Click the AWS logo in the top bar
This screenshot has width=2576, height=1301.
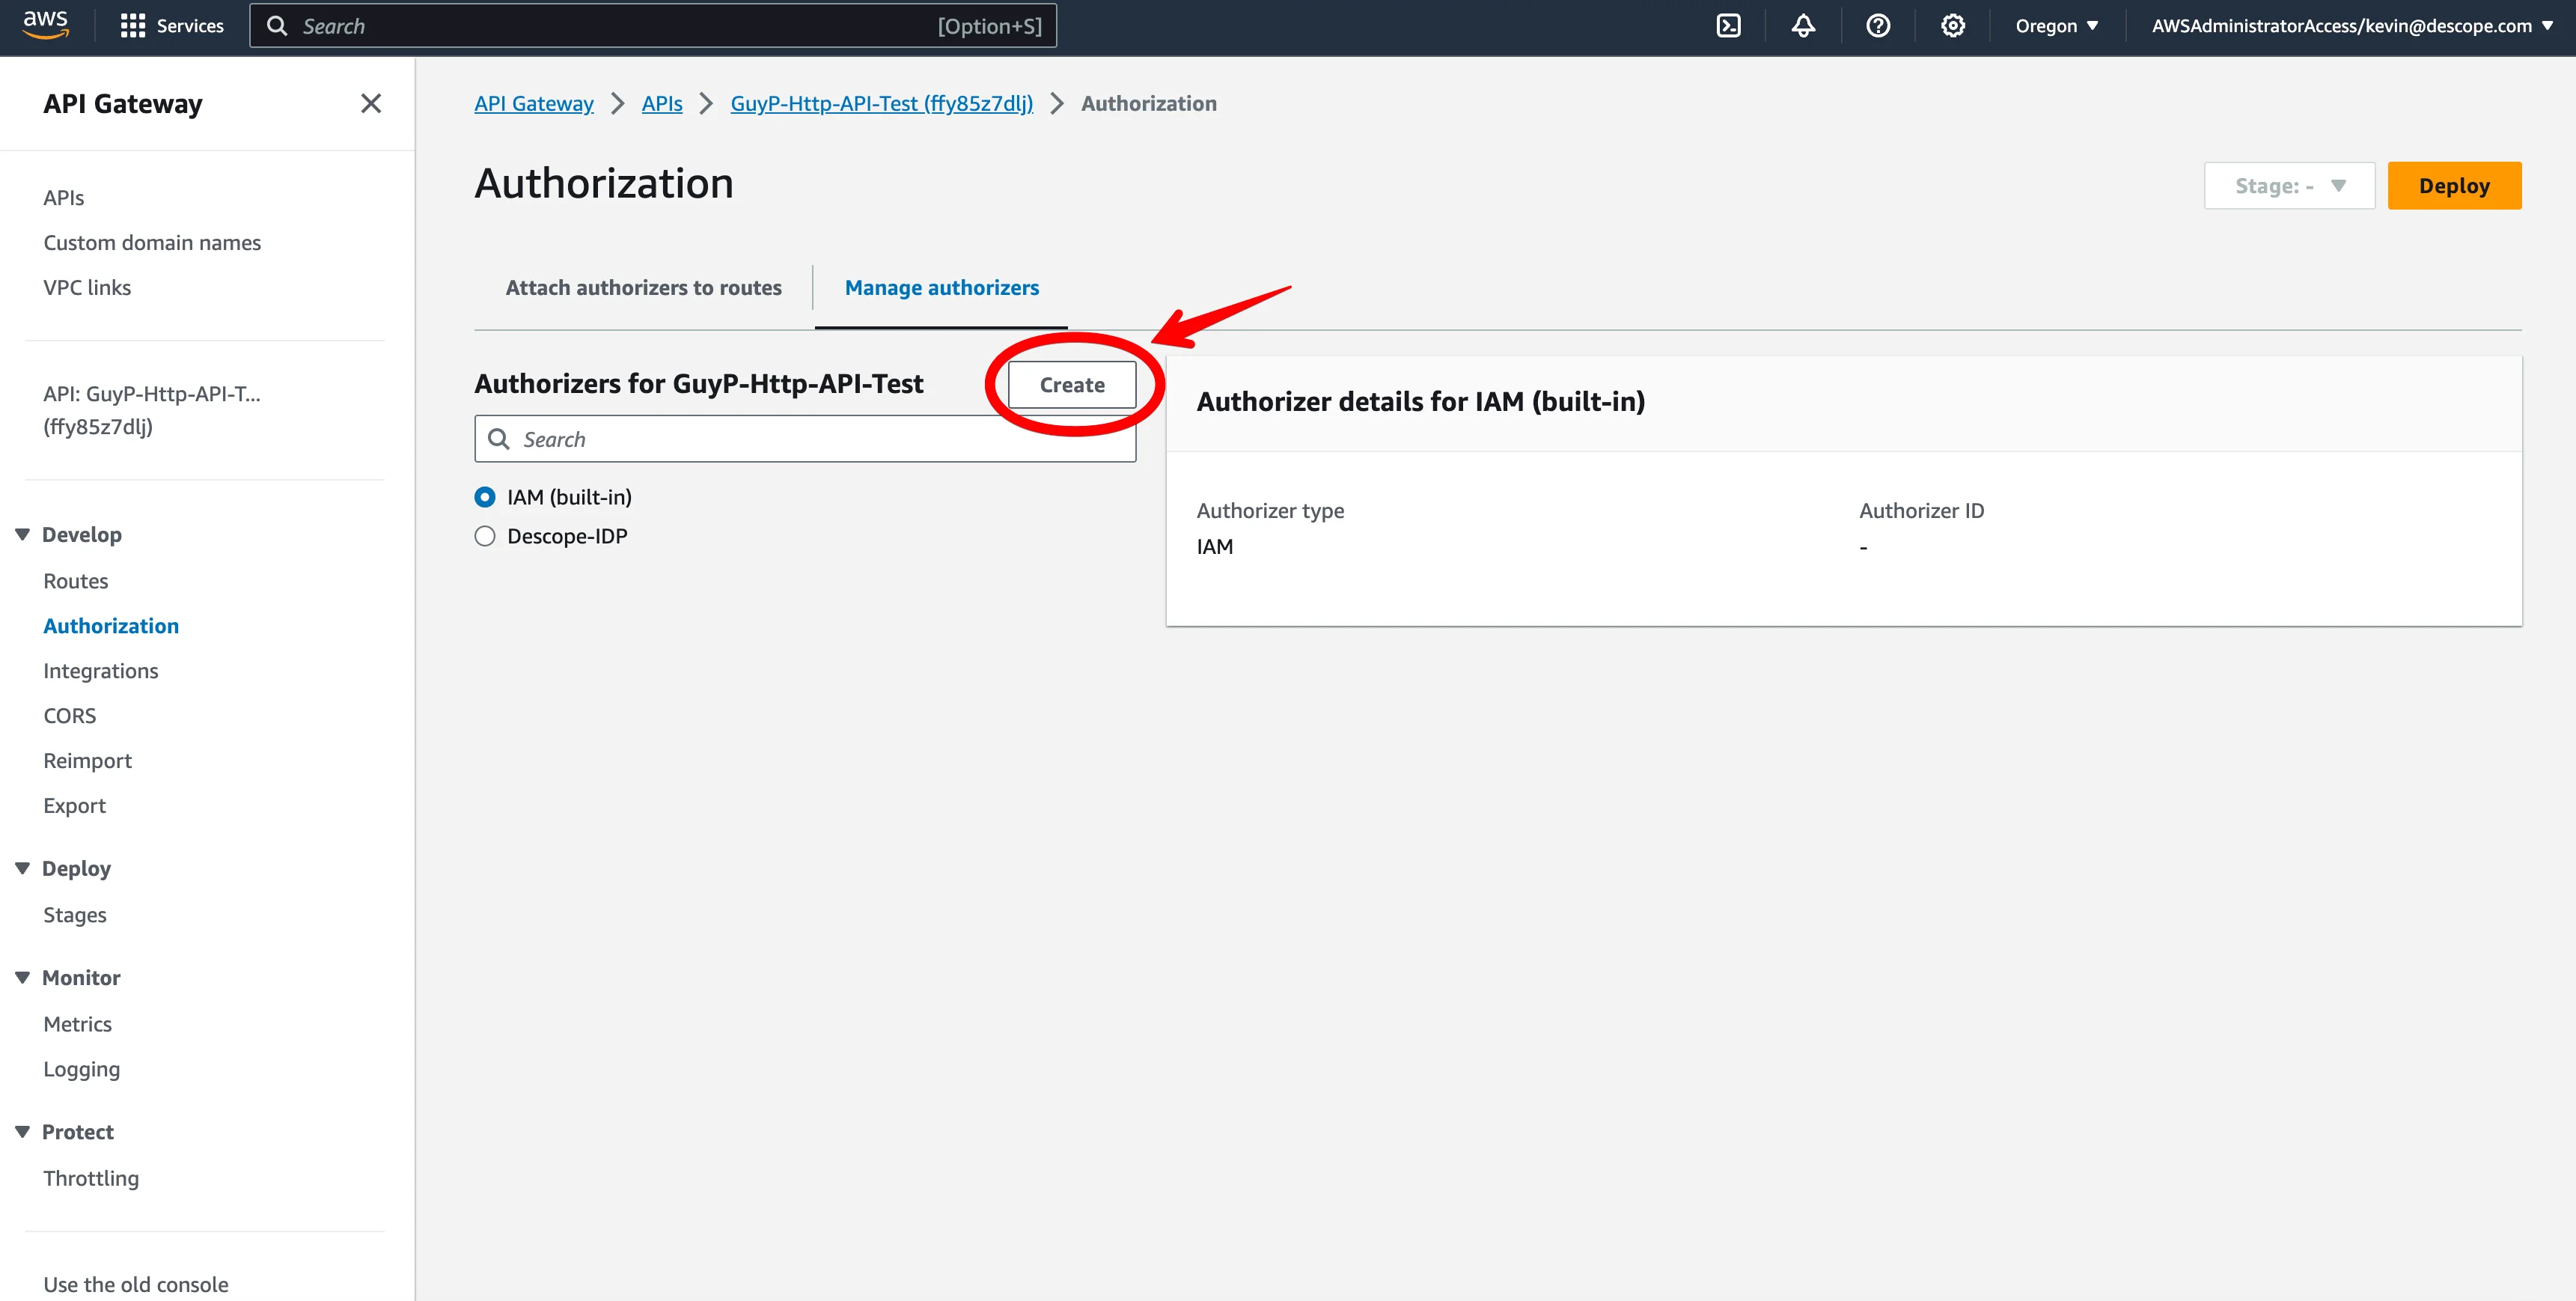click(x=44, y=25)
